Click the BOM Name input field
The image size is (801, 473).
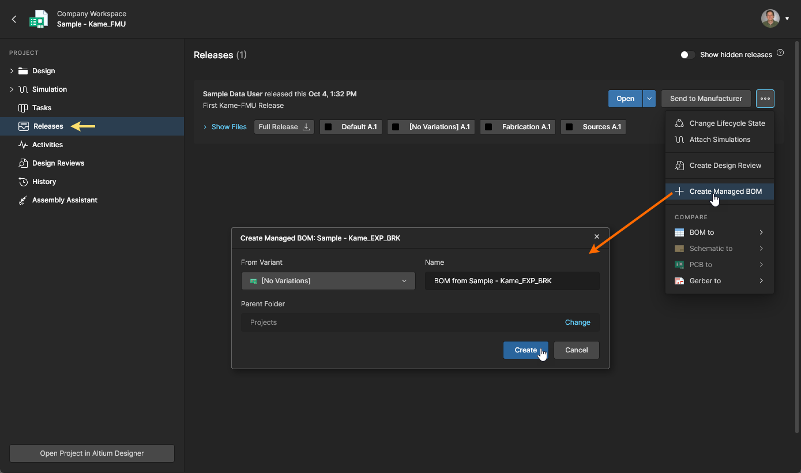pos(512,281)
